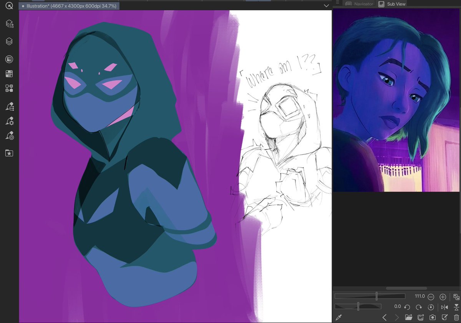Click the linked-squares palette icon in sidebar

pos(9,89)
